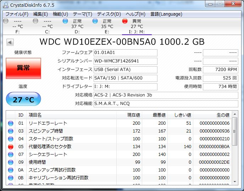
Task: Click the 最悪値 column header
Action: [155, 115]
